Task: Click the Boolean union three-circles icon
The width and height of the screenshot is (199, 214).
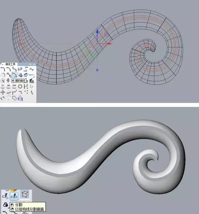Action: pyautogui.click(x=5, y=205)
